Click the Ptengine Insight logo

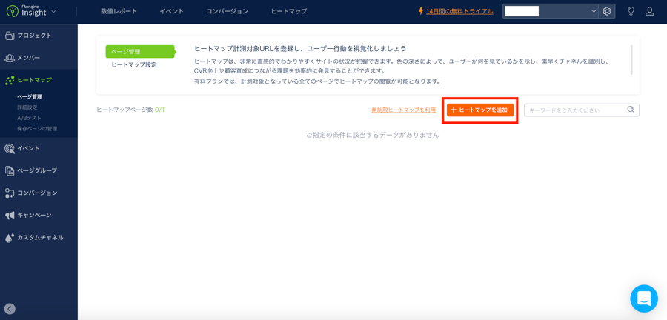coord(26,11)
